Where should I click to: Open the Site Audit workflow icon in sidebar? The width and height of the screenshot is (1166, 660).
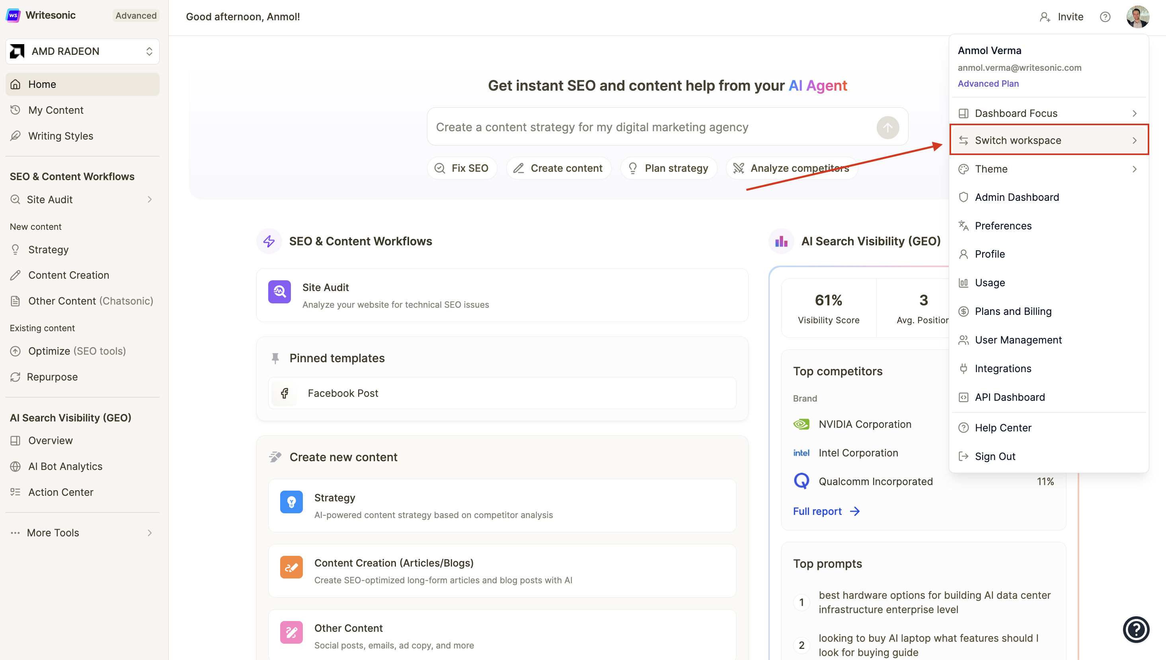(x=16, y=200)
